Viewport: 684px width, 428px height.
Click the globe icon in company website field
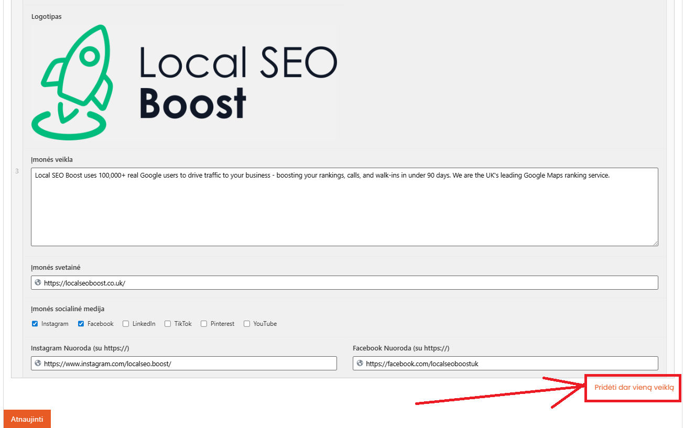click(38, 282)
